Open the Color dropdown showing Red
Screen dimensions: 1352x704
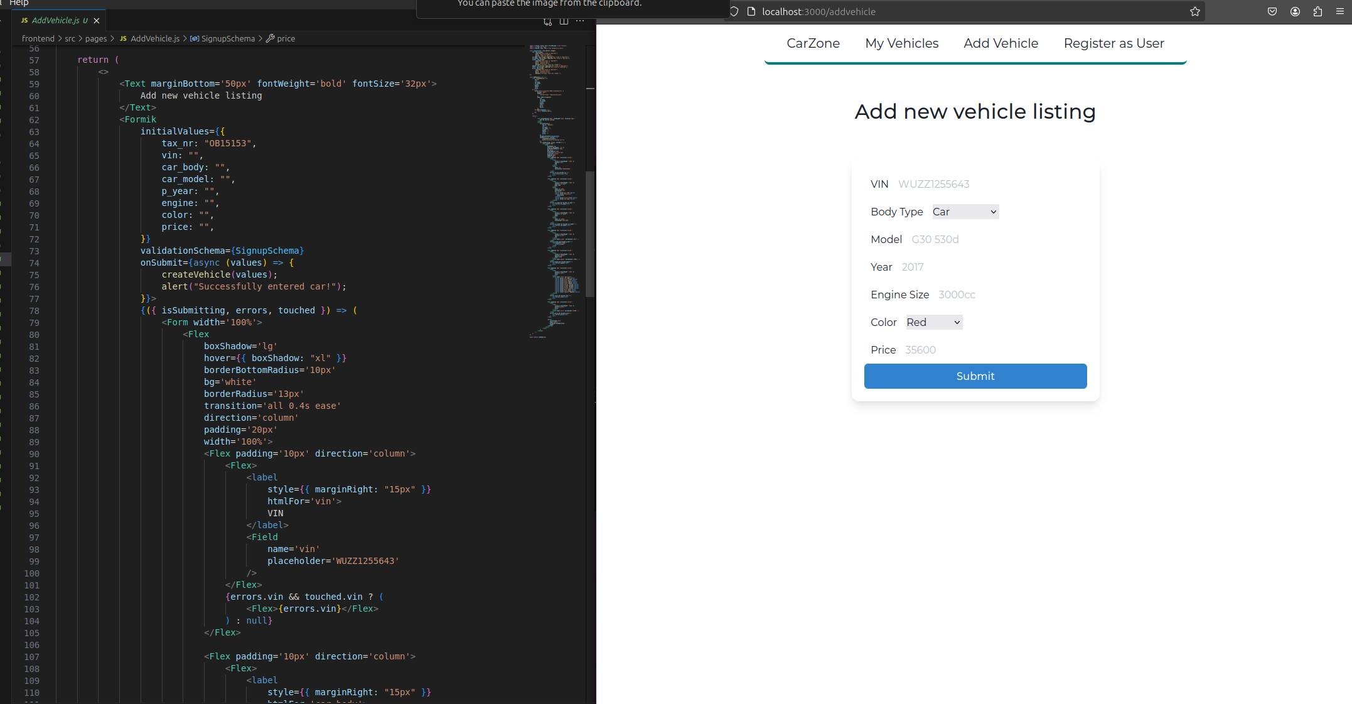934,322
